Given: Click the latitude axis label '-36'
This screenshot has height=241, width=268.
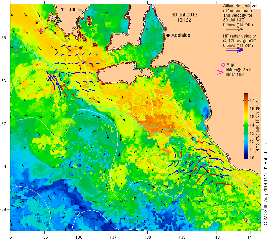Looking at the screenshot, I should [x=3, y=81].
